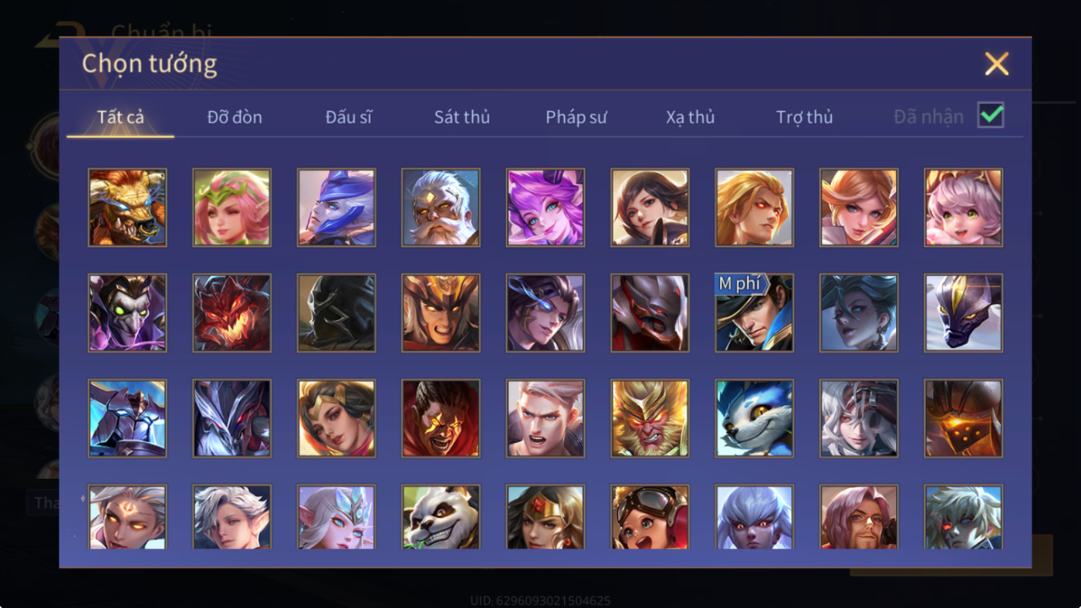Select the pink-haired flower crown hero
The width and height of the screenshot is (1081, 608).
[x=232, y=208]
